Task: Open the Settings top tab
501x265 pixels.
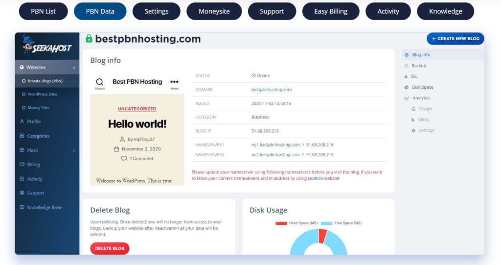Action: (156, 11)
